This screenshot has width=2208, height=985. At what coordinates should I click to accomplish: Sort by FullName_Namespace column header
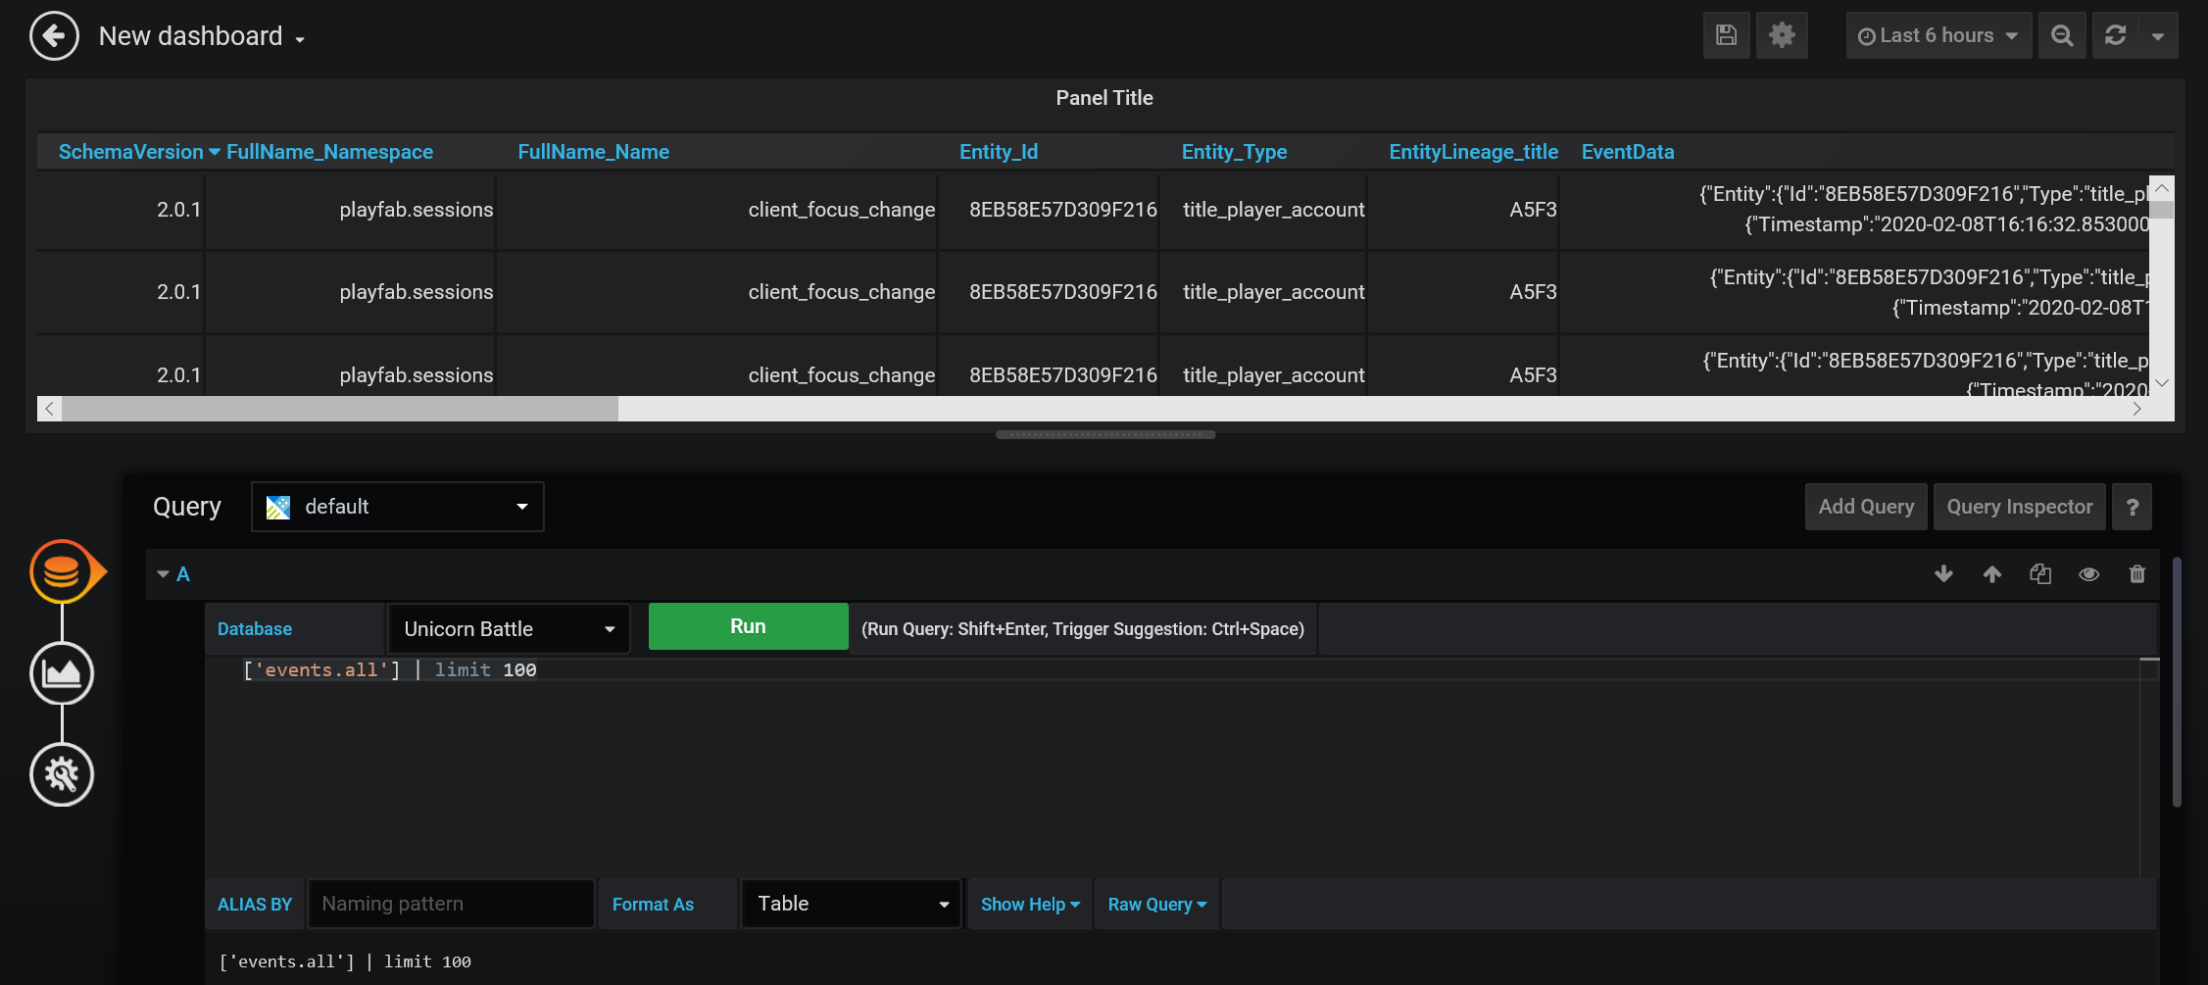click(329, 152)
